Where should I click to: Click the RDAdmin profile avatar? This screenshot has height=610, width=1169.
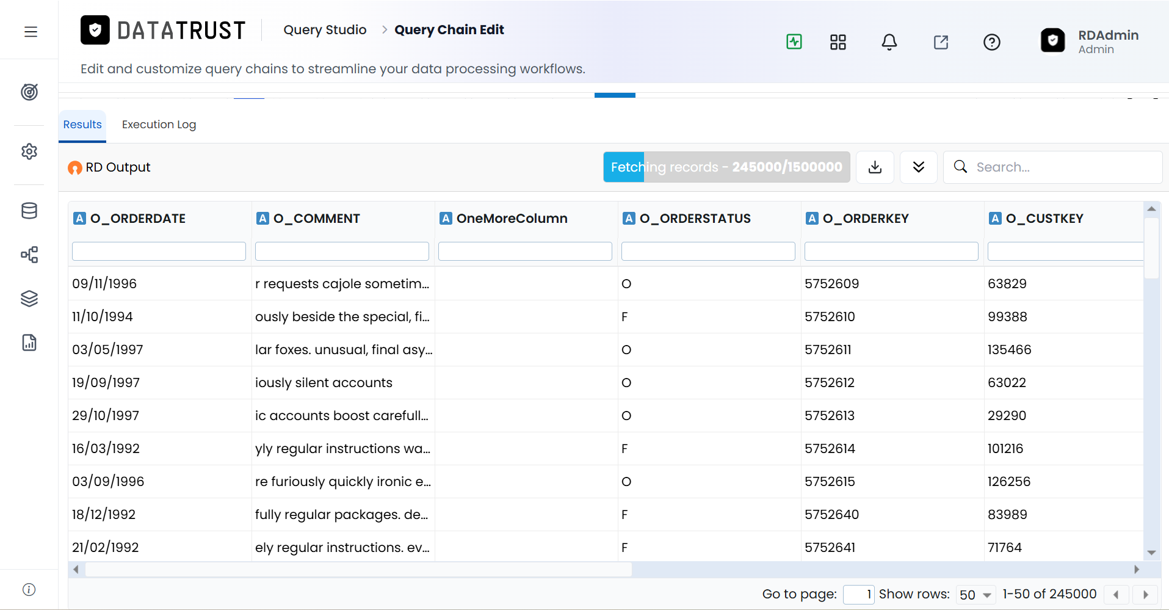tap(1052, 41)
